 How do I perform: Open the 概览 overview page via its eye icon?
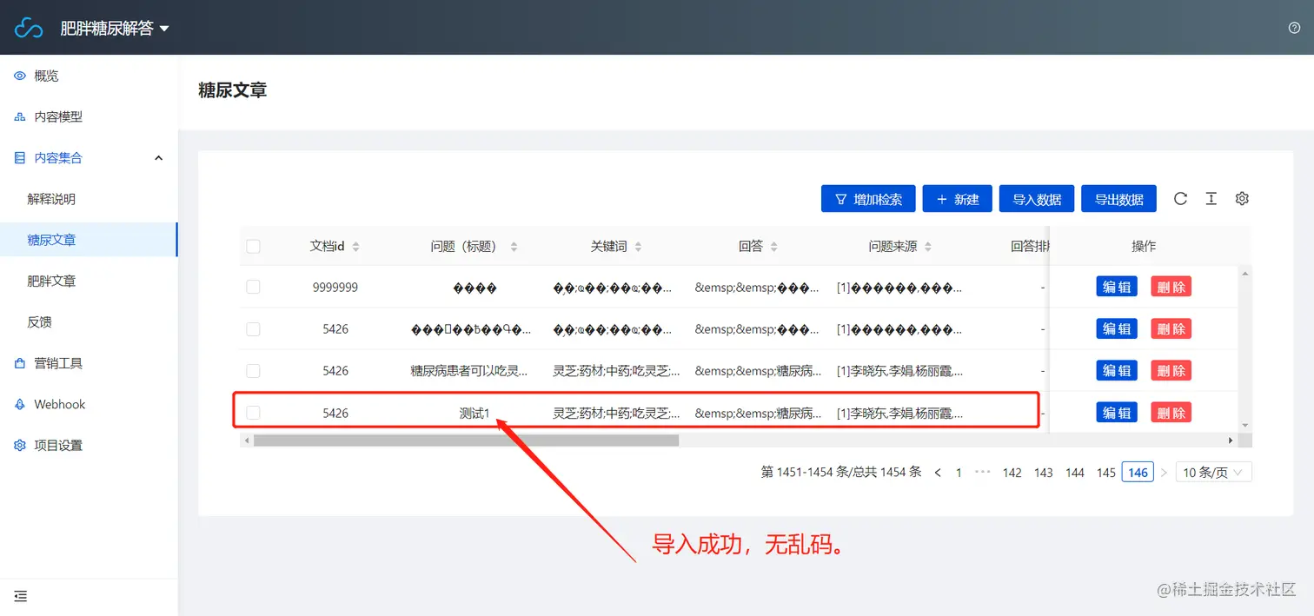tap(18, 76)
